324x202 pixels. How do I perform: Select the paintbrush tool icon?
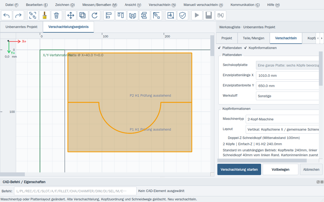point(45,15)
